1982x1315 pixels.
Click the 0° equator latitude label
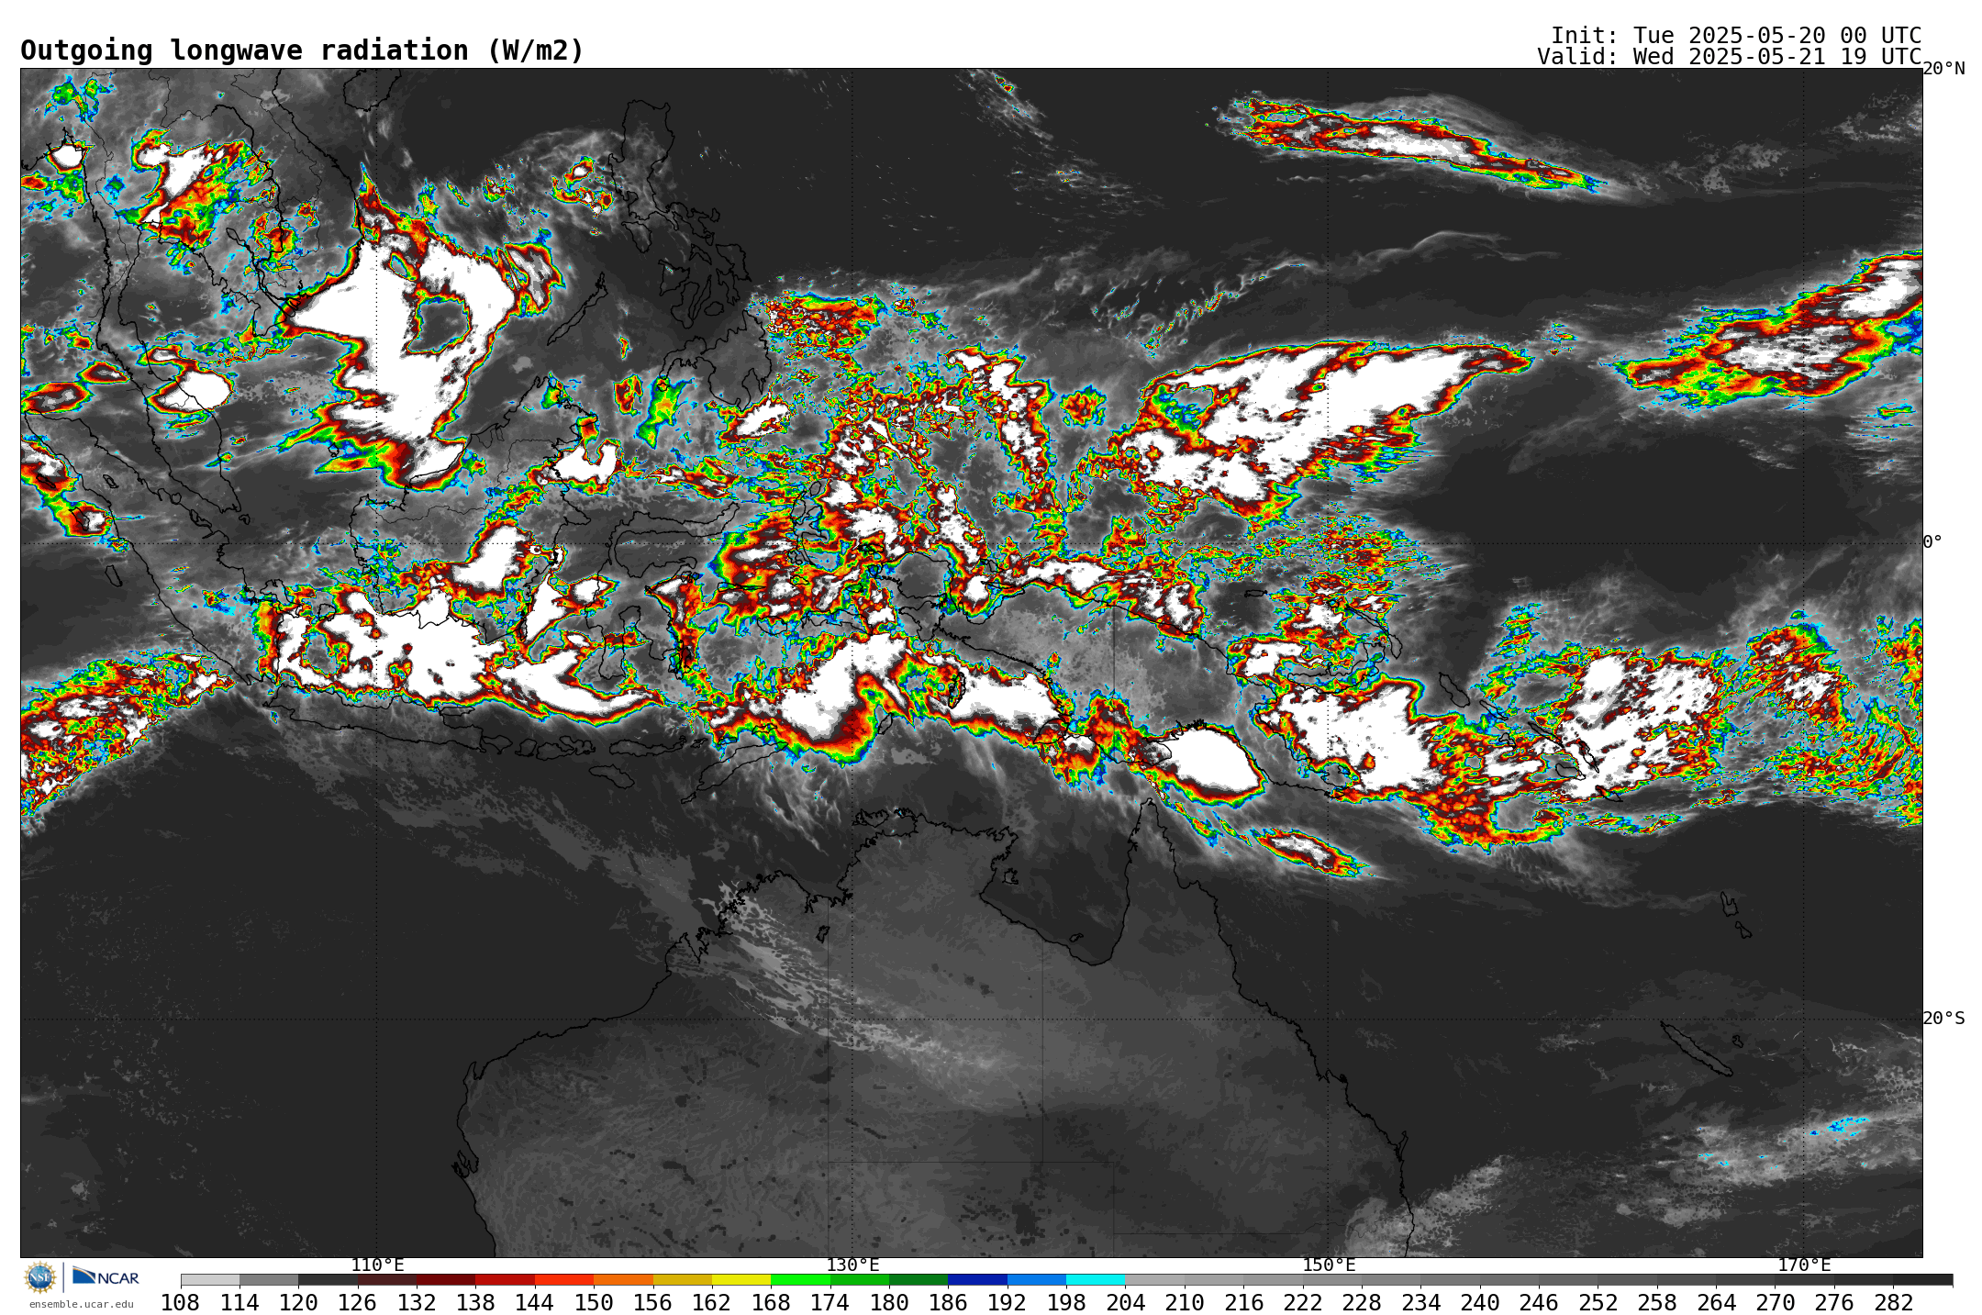pyautogui.click(x=1932, y=542)
